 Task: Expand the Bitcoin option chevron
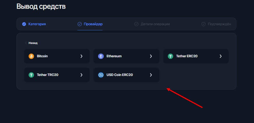pyautogui.click(x=81, y=56)
